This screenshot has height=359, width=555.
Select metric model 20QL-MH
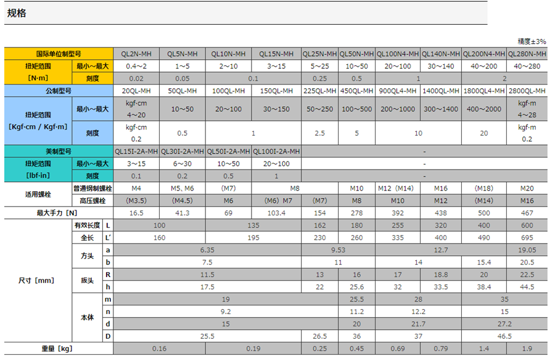tap(136, 91)
